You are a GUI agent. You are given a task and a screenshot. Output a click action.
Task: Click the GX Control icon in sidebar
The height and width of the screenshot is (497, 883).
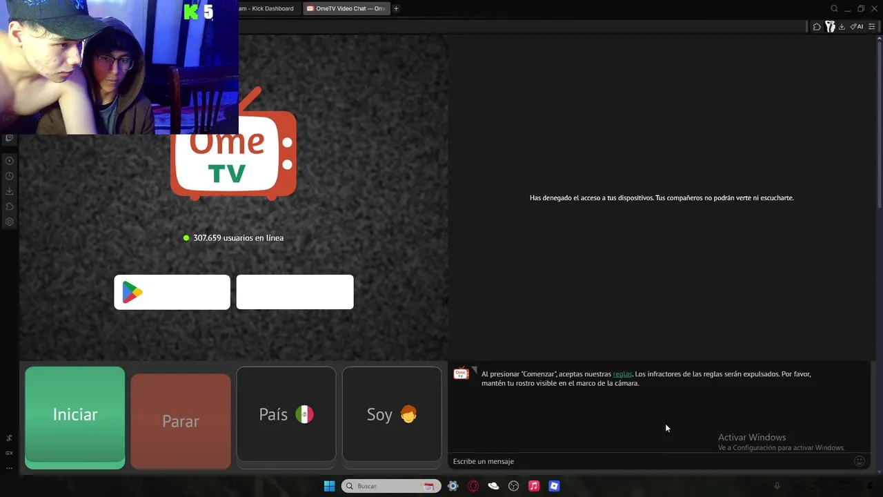pyautogui.click(x=9, y=438)
